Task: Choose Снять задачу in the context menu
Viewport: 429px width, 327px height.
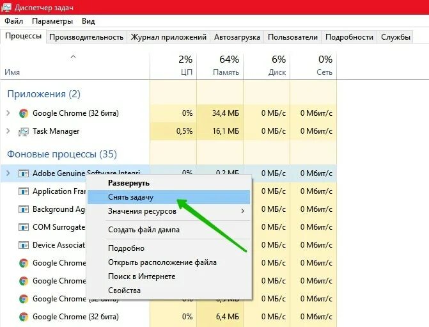Action: [x=169, y=197]
